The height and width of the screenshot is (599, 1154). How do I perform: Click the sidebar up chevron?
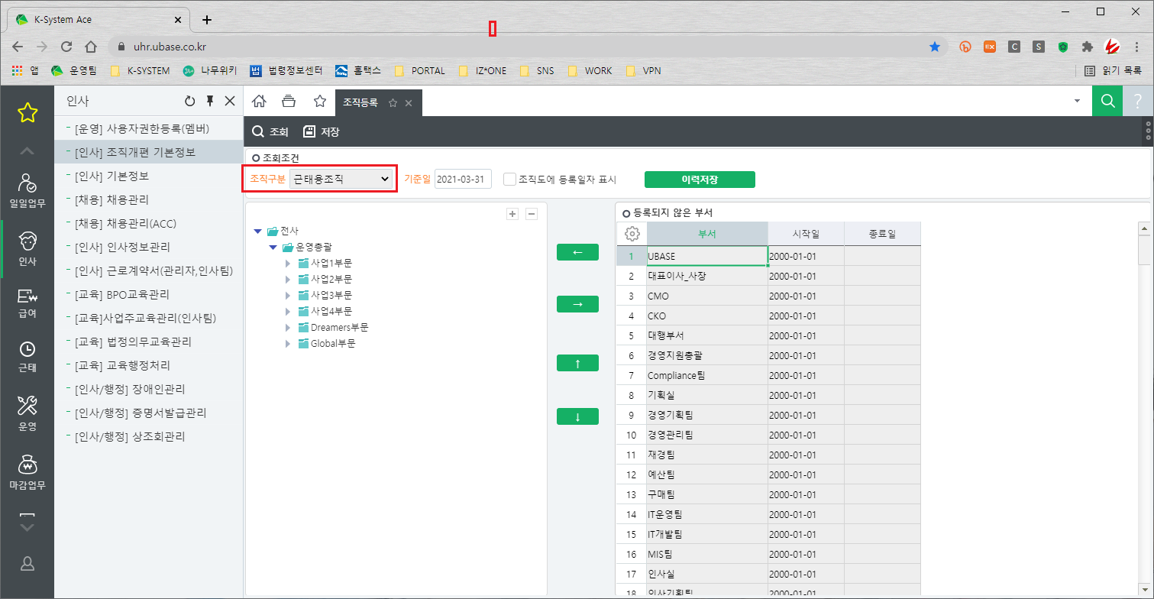pyautogui.click(x=27, y=151)
